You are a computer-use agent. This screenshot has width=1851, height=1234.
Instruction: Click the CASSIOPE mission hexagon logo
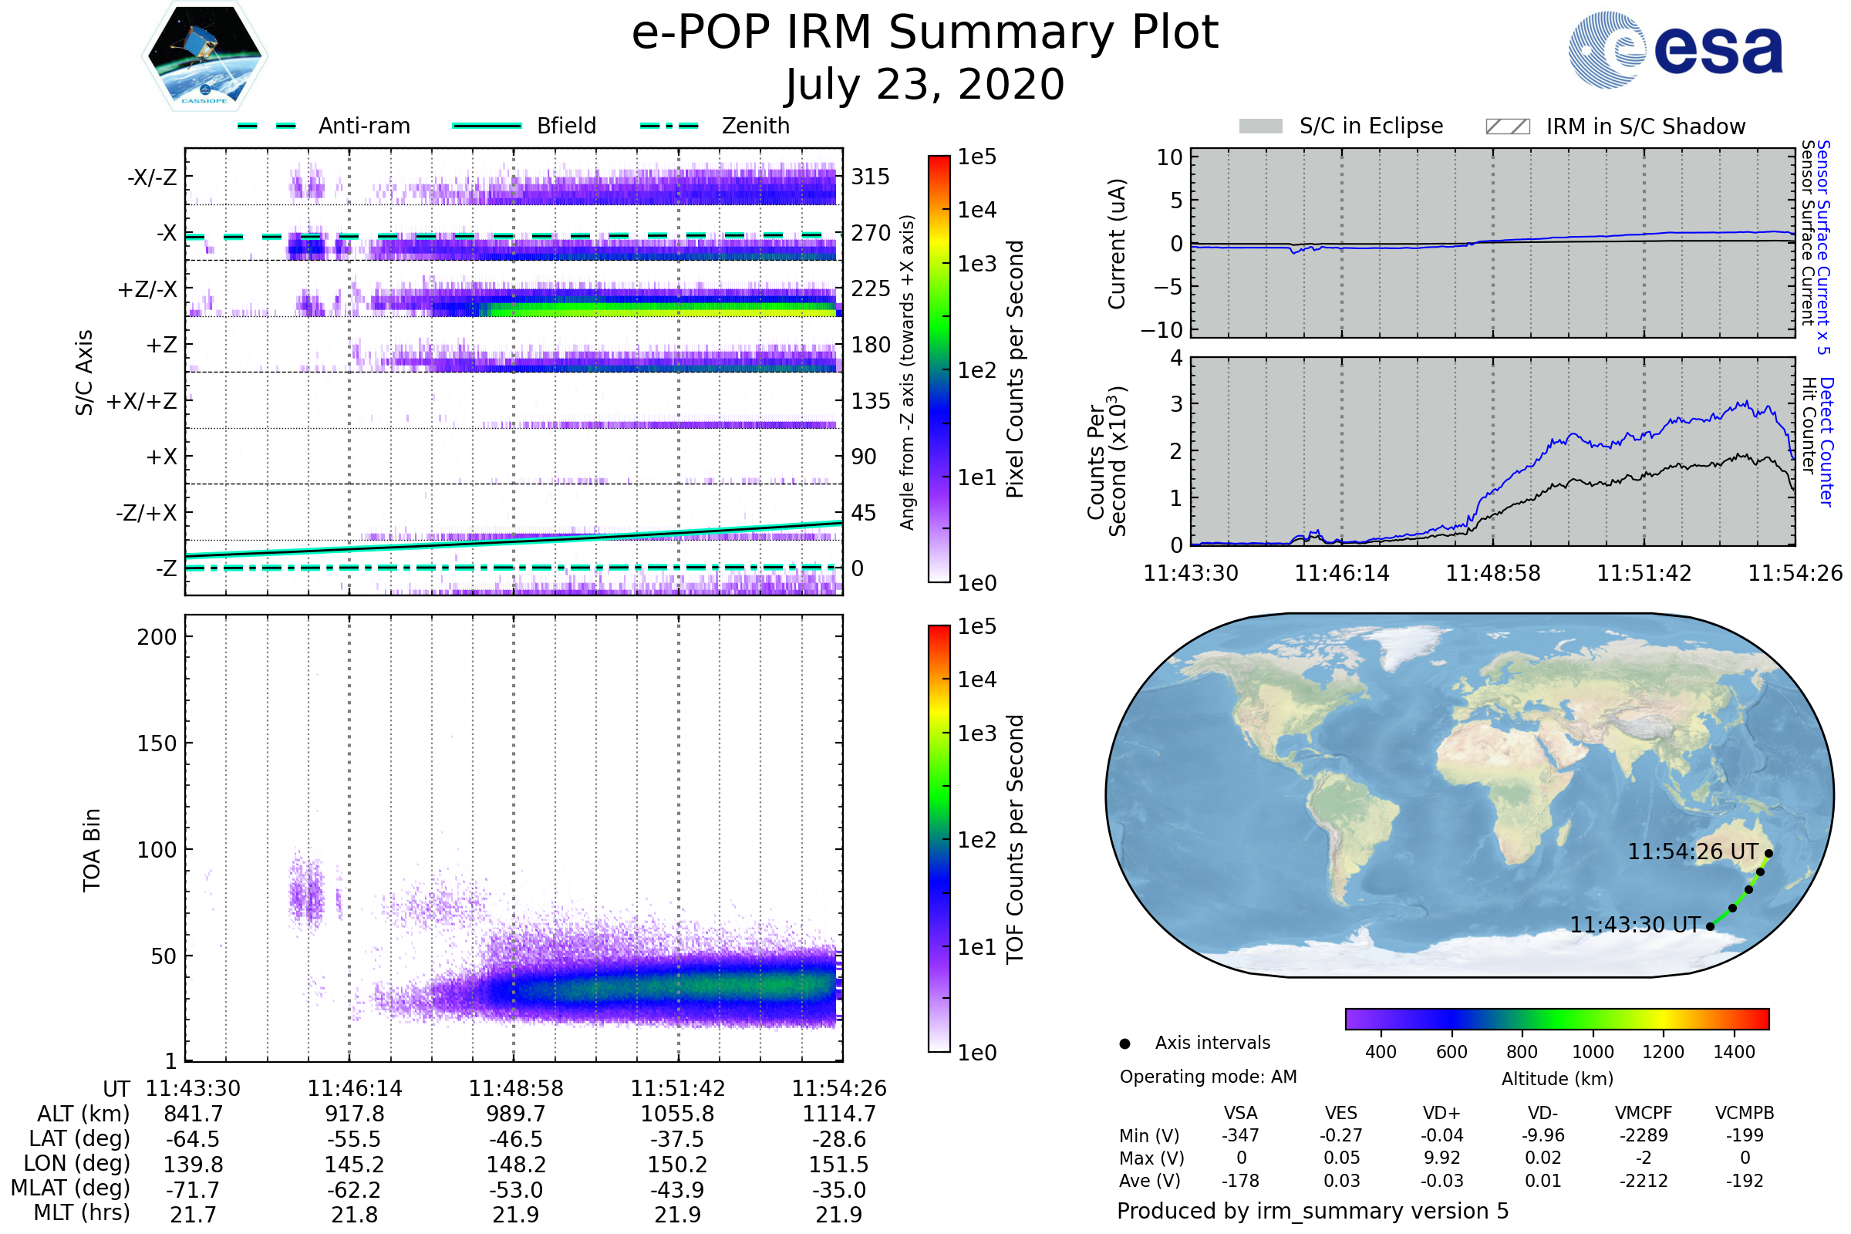(x=204, y=56)
